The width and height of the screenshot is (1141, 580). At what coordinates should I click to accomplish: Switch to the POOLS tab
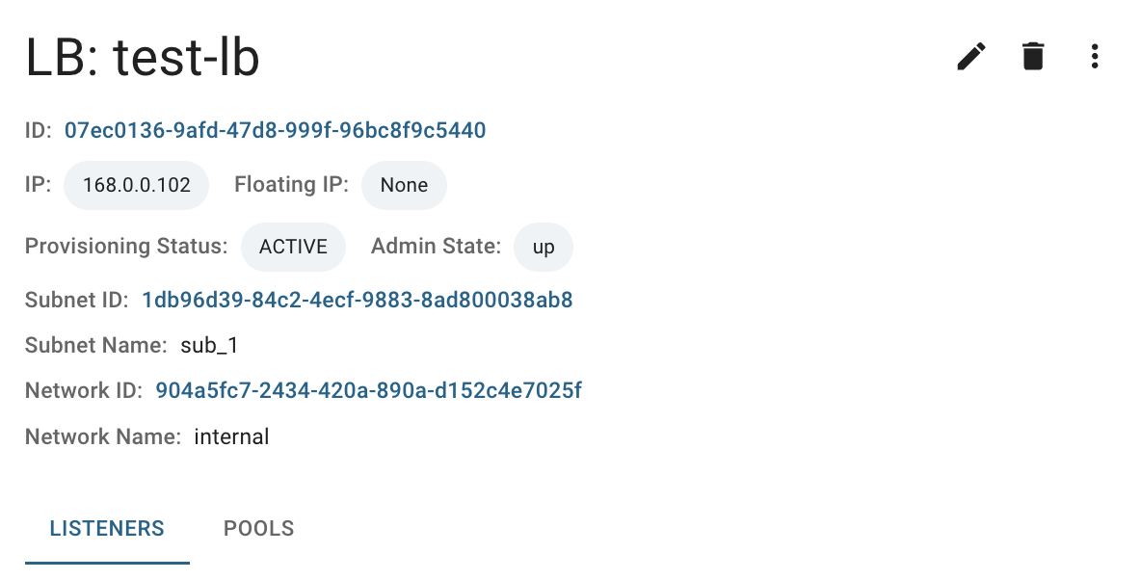coord(258,528)
